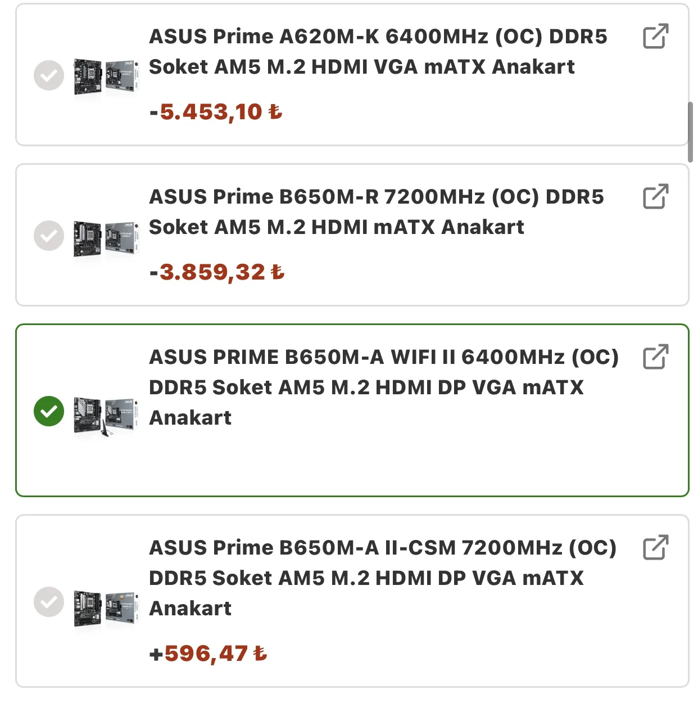Click ASUS PRIME B650M-A WIFI II title

[382, 388]
